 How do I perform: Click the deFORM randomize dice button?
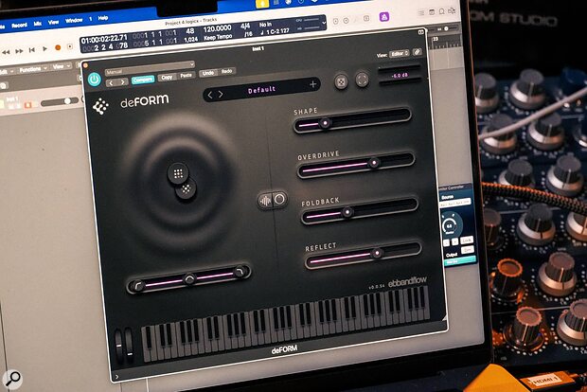click(x=341, y=81)
